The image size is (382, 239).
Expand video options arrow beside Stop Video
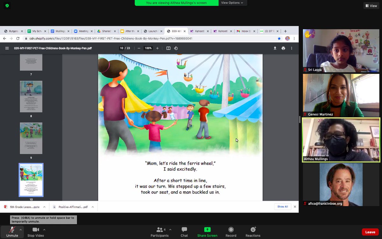[x=44, y=229]
